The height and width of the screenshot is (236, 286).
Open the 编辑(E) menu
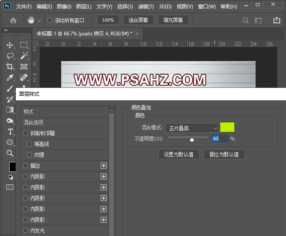pyautogui.click(x=44, y=7)
